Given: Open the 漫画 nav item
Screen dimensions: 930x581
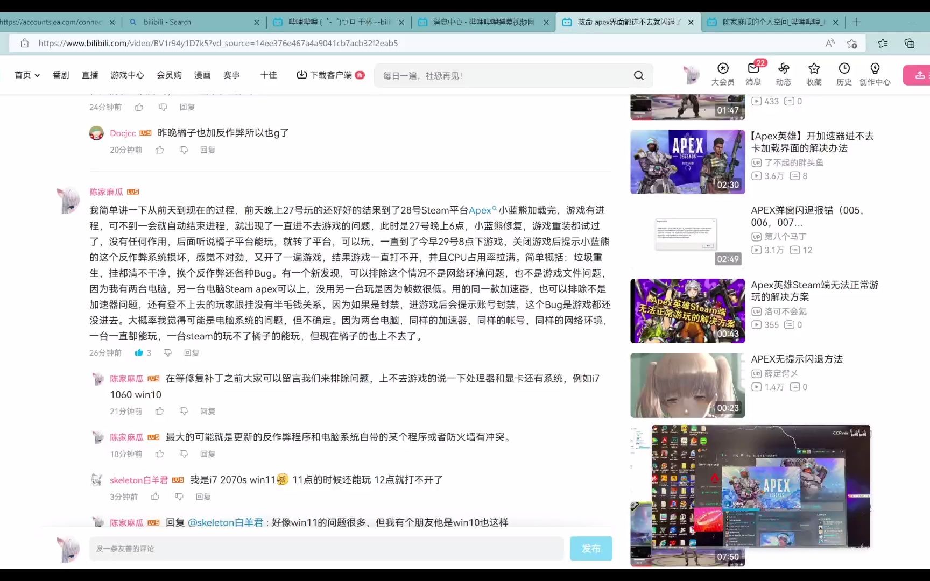Looking at the screenshot, I should click(202, 75).
